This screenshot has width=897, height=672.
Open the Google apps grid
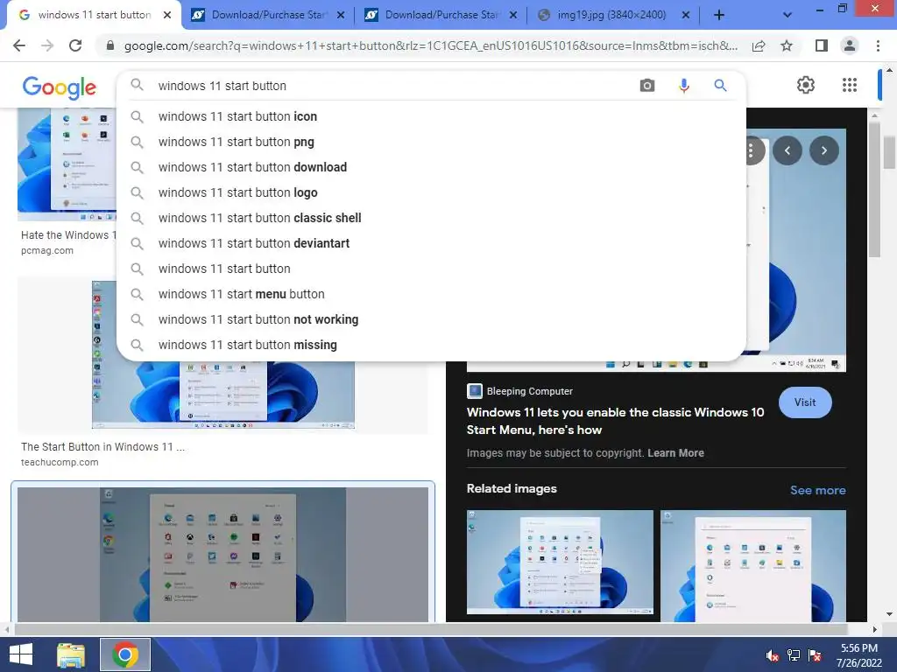[850, 85]
